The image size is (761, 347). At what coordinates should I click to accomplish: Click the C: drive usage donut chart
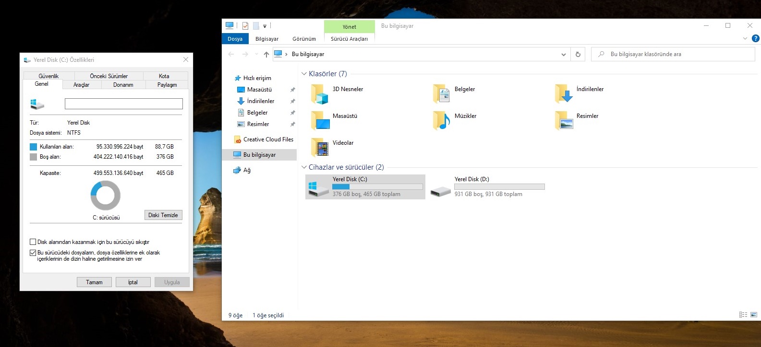click(106, 196)
